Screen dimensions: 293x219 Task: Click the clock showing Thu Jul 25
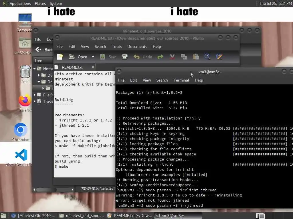pos(275,3)
